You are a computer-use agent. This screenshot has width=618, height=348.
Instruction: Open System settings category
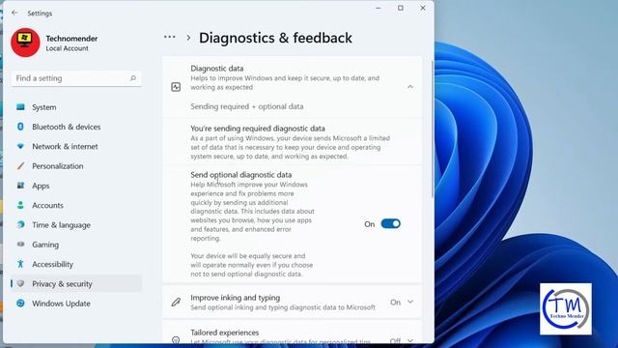[x=76, y=107]
